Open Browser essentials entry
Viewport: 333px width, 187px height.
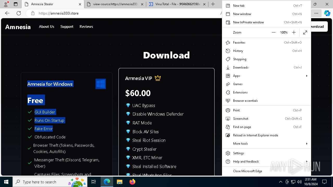coord(266,101)
